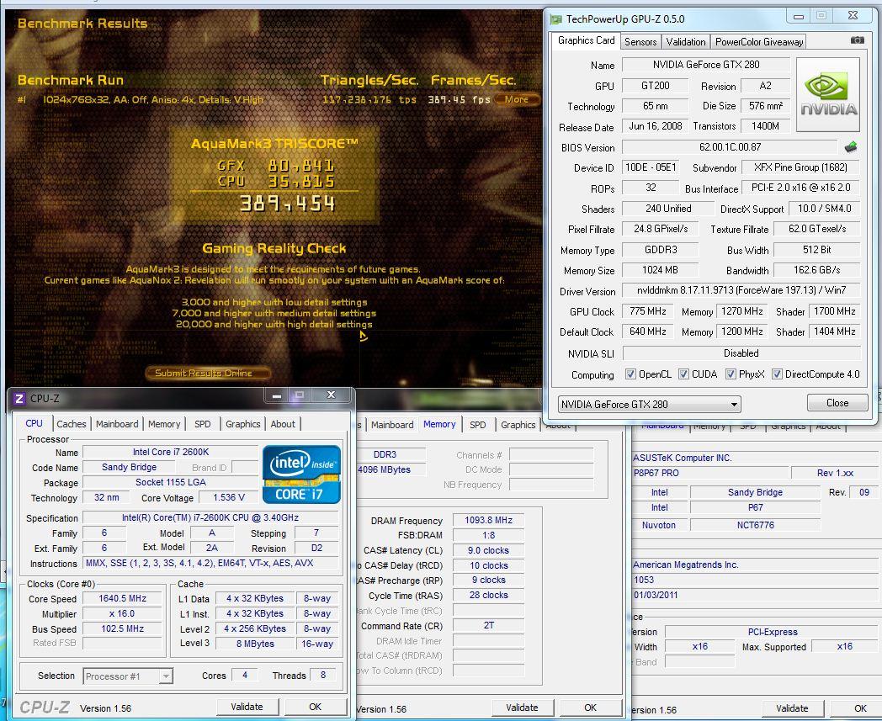The width and height of the screenshot is (882, 721).
Task: Select the Graphics Card tab in GPU-Z
Action: [586, 40]
